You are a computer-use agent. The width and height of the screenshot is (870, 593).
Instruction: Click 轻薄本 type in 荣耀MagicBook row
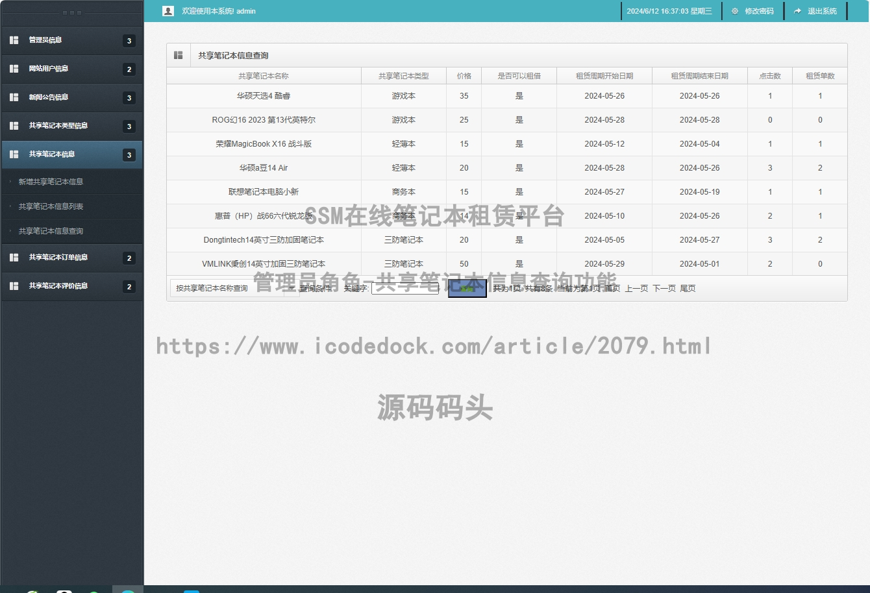pyautogui.click(x=404, y=144)
